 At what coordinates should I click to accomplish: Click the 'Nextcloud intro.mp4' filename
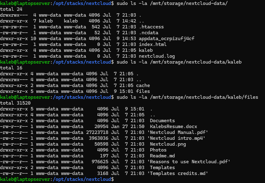tap(176, 138)
